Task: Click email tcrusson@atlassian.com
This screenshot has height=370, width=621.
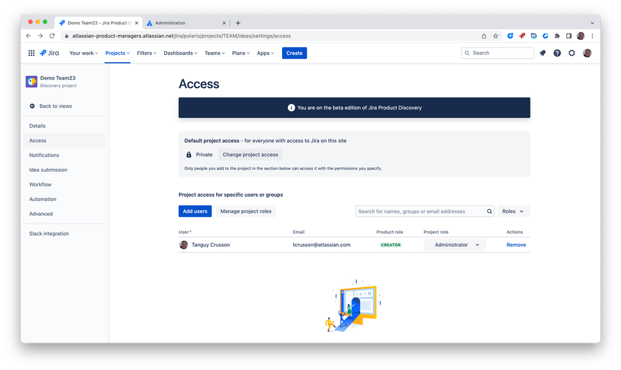Action: click(x=321, y=245)
